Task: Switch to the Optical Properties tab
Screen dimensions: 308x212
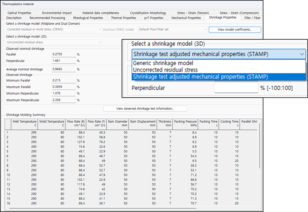Action: (x=19, y=13)
